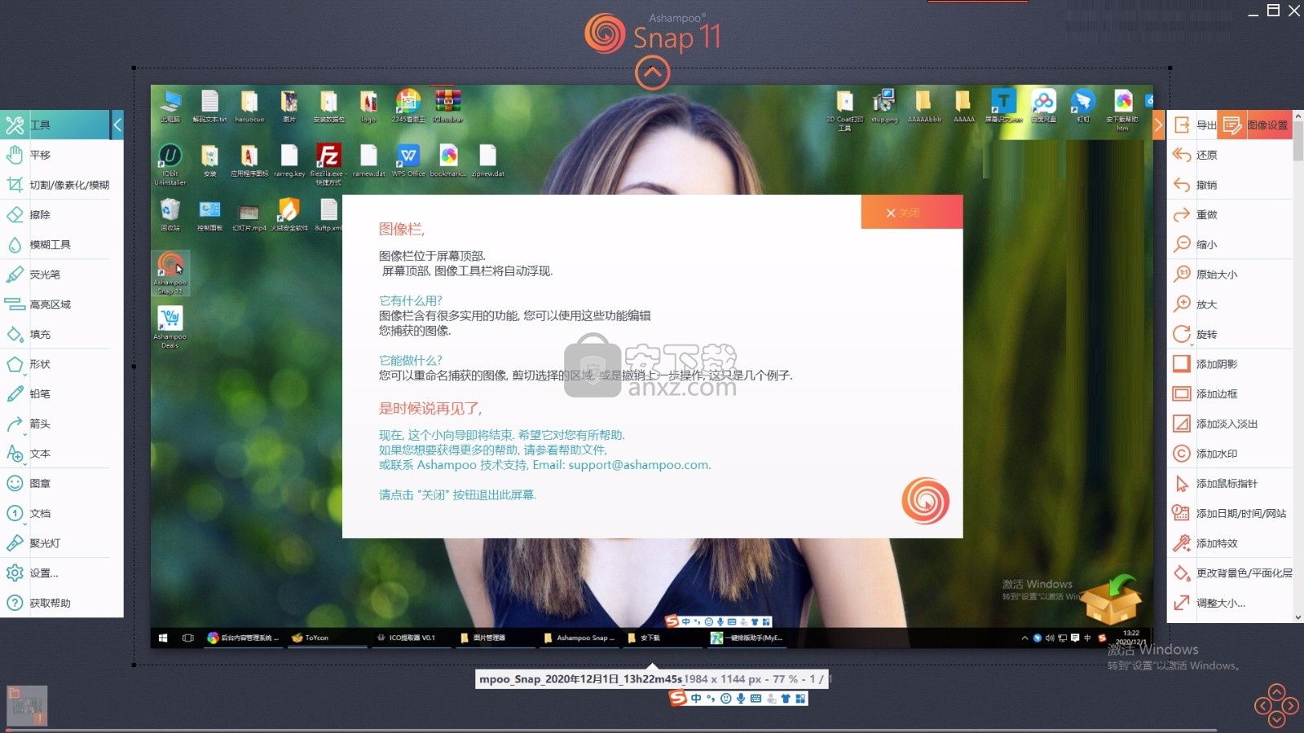
Task: Add watermark (添加水印)
Action: coord(1230,454)
